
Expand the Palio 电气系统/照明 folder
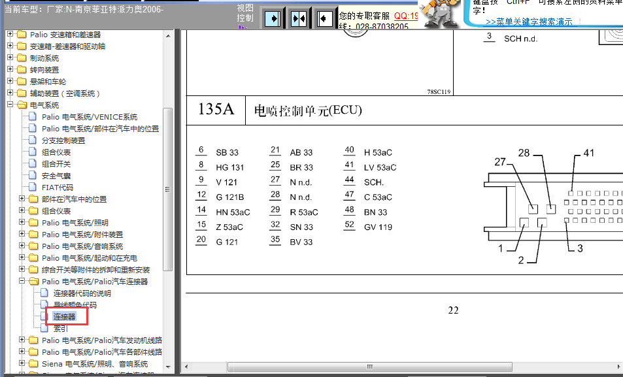22,222
